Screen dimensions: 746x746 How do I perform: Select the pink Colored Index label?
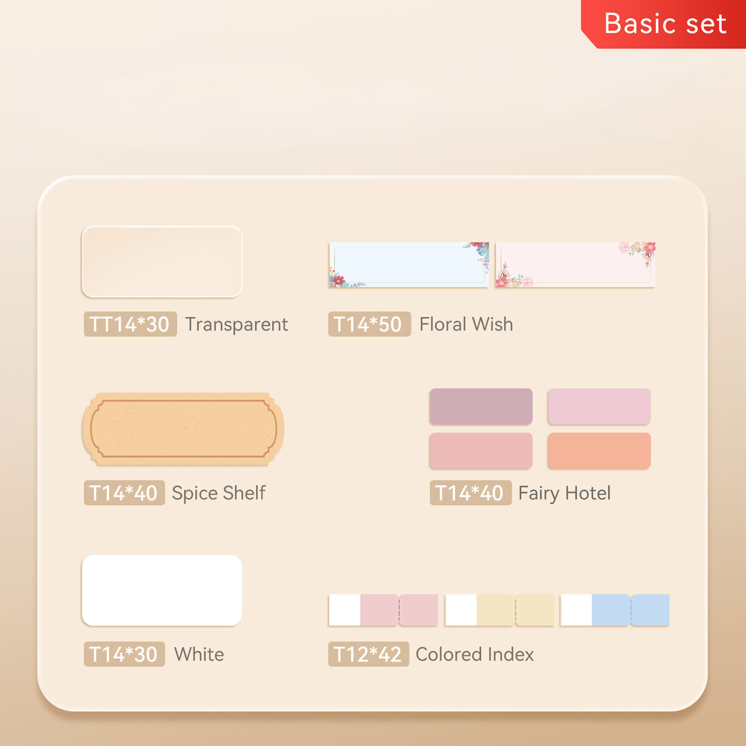pos(383,610)
